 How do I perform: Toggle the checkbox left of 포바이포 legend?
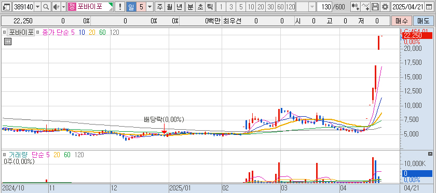pos(4,32)
